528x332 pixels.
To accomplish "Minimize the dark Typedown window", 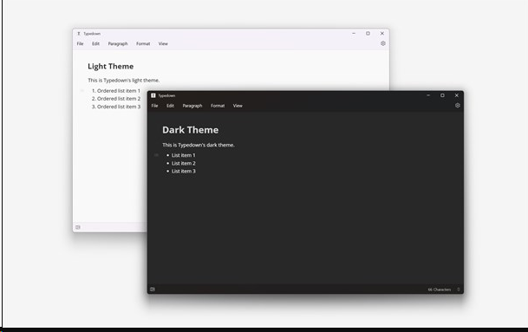I will click(x=428, y=95).
